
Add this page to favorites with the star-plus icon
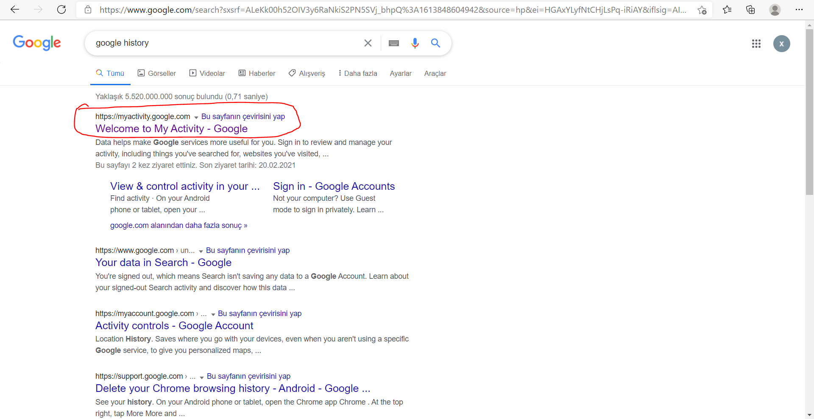pyautogui.click(x=702, y=10)
